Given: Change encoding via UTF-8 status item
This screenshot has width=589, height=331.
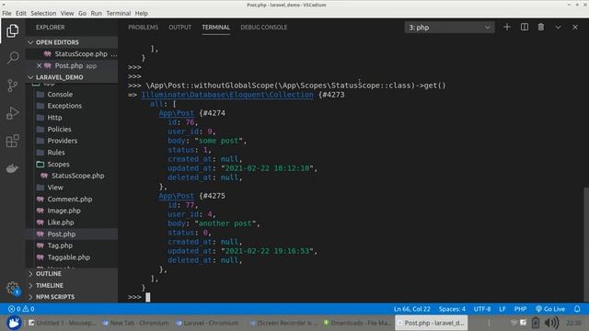Looking at the screenshot, I should (482, 309).
